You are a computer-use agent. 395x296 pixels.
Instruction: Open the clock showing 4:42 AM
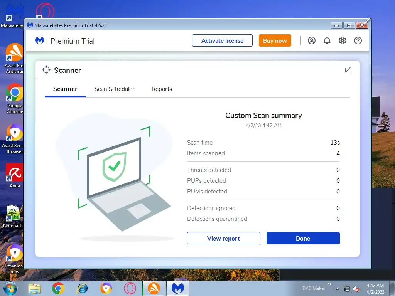click(375, 289)
